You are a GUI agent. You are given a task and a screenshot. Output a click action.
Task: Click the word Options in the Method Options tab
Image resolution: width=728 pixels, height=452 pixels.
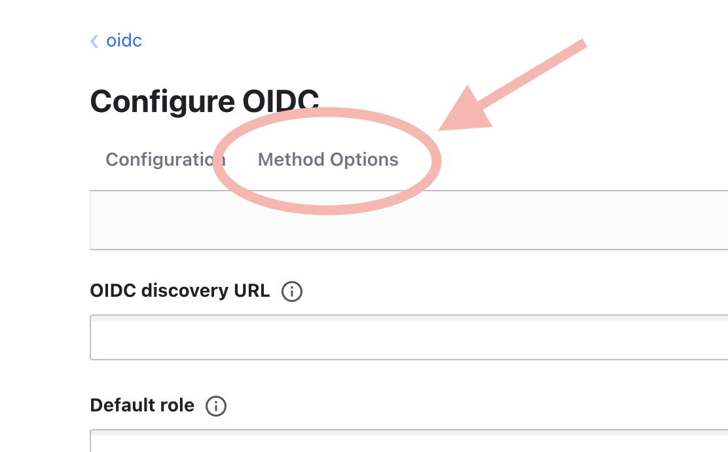click(x=364, y=160)
